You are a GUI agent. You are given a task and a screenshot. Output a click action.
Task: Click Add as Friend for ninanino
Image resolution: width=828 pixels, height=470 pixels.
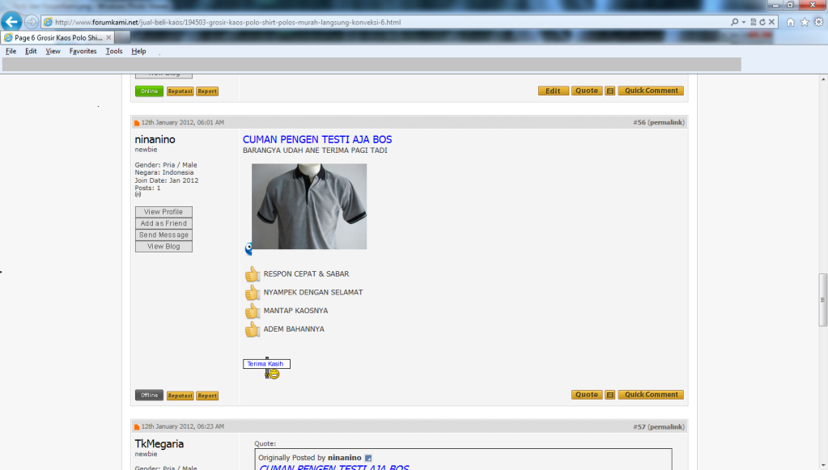(x=163, y=223)
